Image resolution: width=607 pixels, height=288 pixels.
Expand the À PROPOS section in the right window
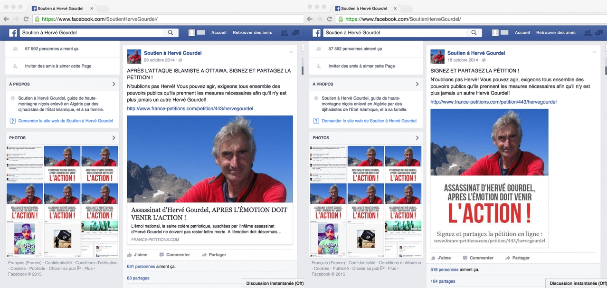click(417, 84)
